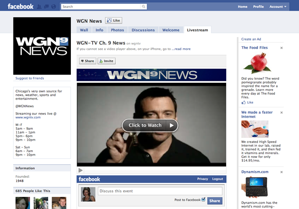Click Privacy in the Facebook chat bar

[203, 179]
